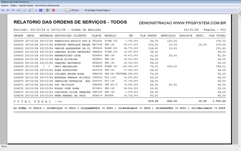
Task: Click the MODELO column header
Action: (x=110, y=36)
